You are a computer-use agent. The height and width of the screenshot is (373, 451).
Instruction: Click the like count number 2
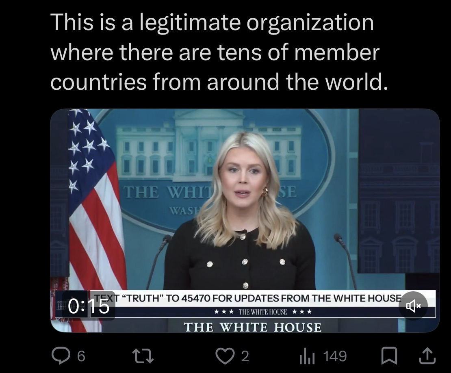[x=245, y=356]
